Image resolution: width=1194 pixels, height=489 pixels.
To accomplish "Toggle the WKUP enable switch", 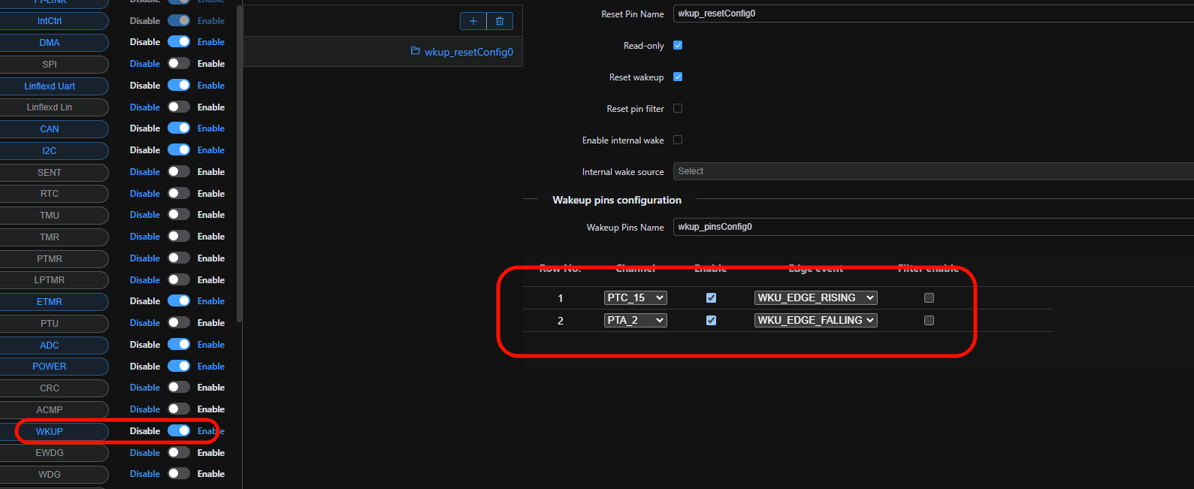I will click(179, 431).
